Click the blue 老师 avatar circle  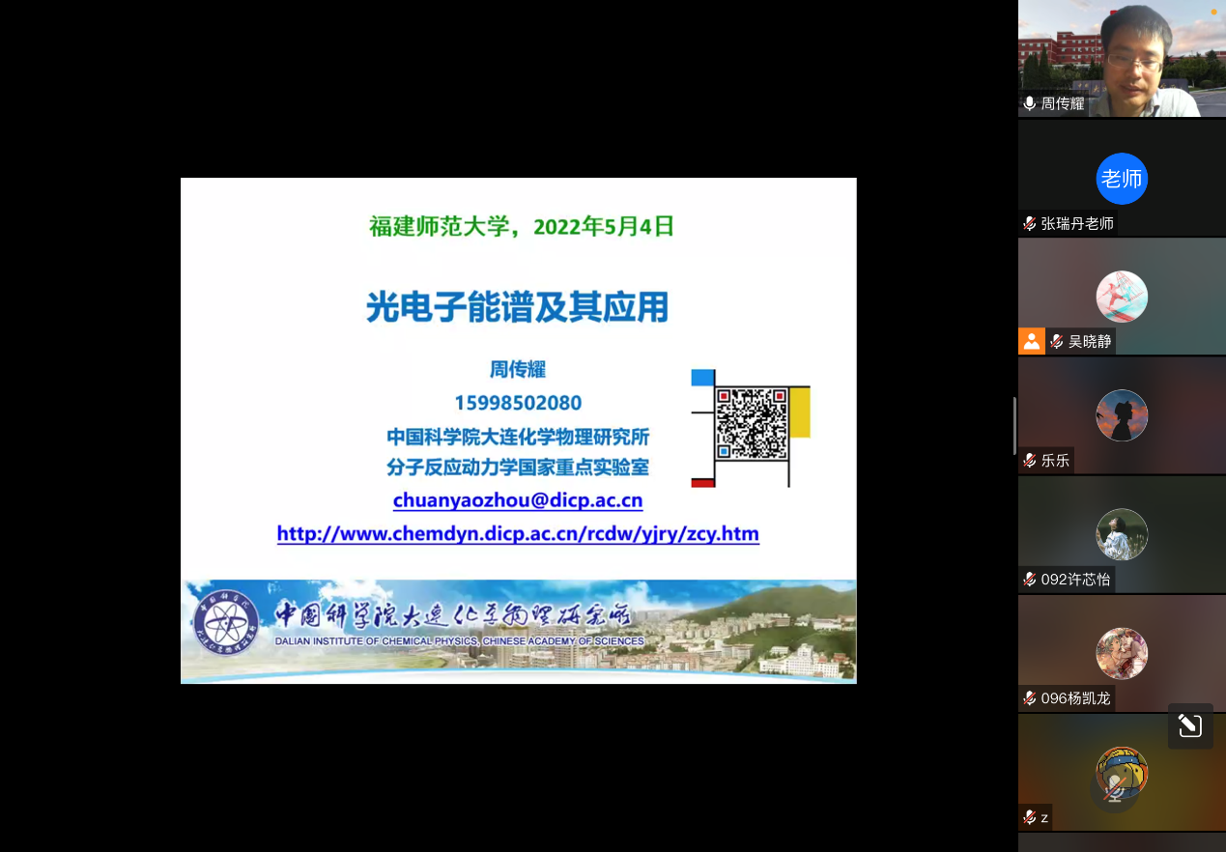[1122, 179]
